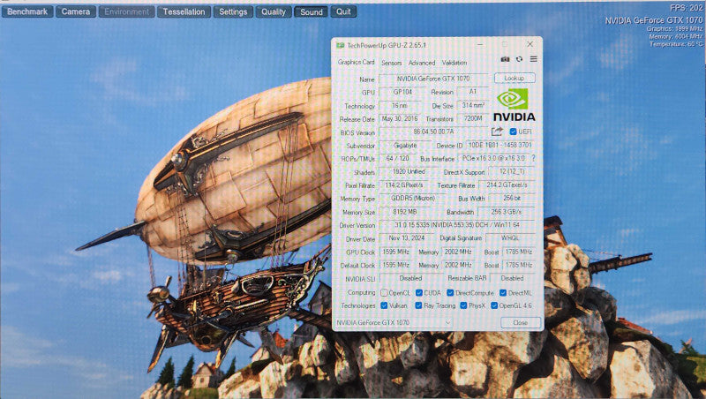Click the Close button in GPU-Z

click(521, 322)
